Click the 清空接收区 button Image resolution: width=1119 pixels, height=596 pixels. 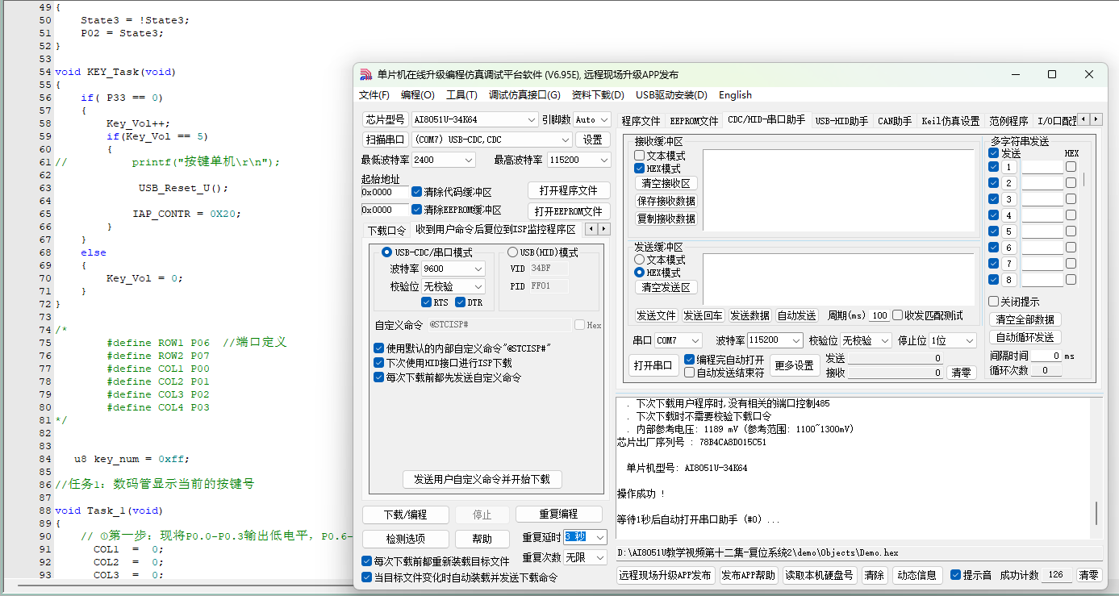click(x=666, y=183)
